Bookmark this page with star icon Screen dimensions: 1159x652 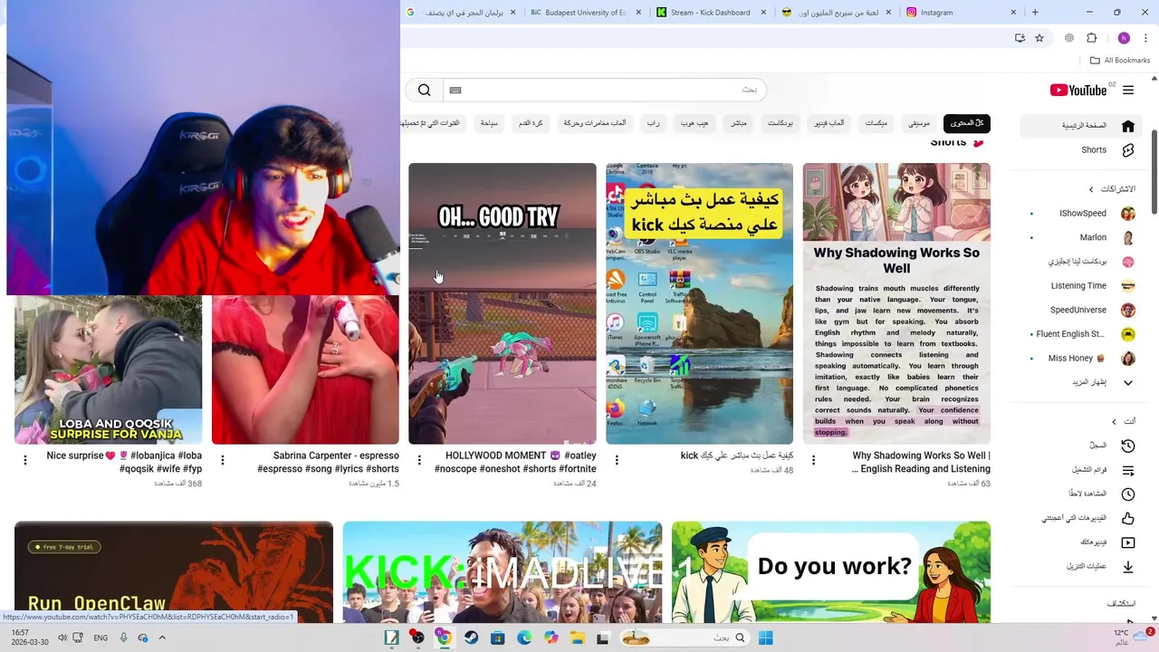pyautogui.click(x=1039, y=38)
